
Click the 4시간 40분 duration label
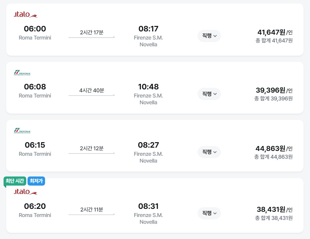coord(92,90)
